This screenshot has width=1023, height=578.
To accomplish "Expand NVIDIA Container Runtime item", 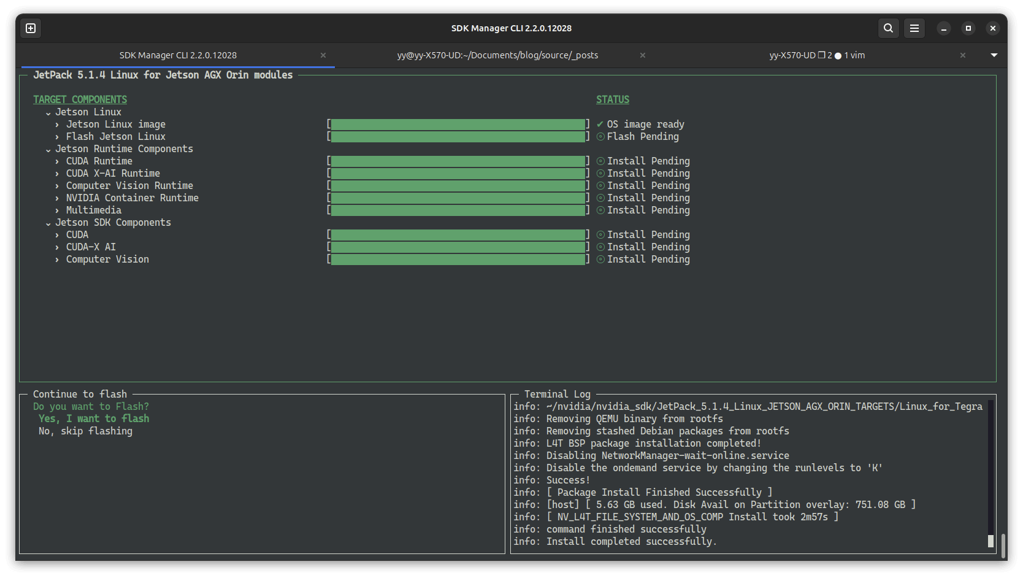I will pos(57,198).
